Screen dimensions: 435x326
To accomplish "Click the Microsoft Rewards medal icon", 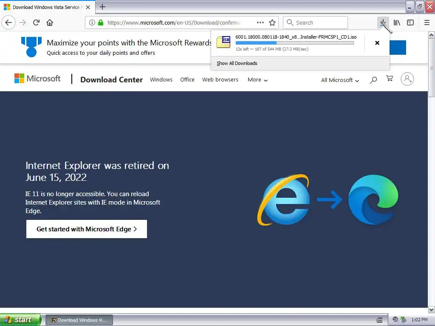I will coord(31,47).
